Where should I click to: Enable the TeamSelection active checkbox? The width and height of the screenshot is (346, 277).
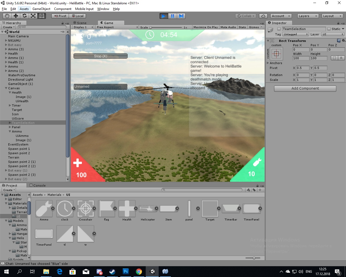pos(279,29)
